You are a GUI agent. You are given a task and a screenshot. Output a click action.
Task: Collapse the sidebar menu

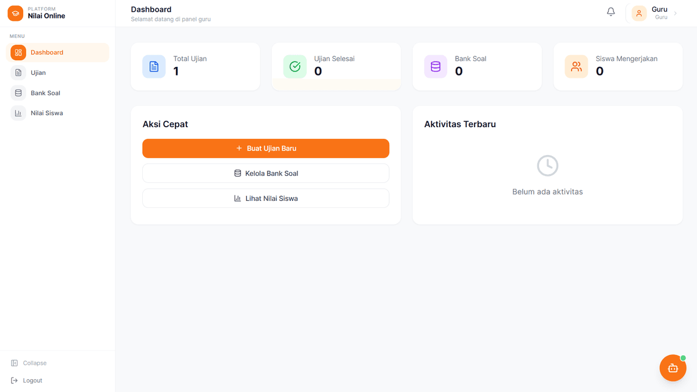tap(28, 362)
